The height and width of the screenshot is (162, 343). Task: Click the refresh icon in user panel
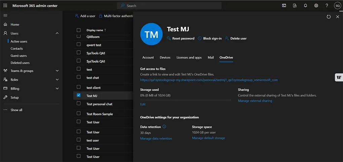click(x=329, y=17)
